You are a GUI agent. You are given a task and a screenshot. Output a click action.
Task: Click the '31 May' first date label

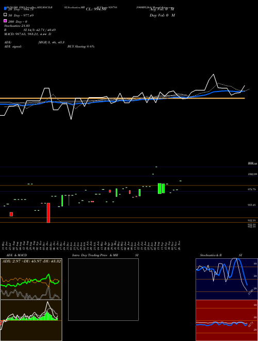3,245
